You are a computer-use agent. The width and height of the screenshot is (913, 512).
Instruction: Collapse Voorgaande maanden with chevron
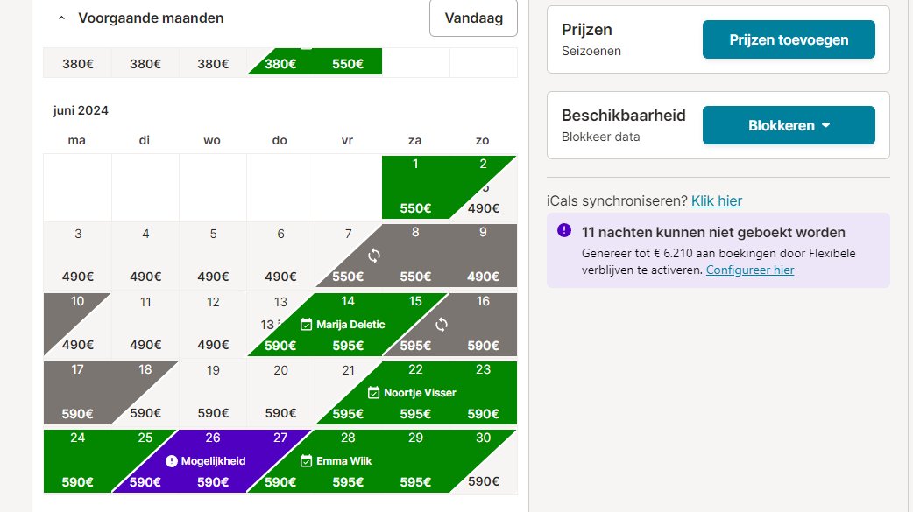[x=61, y=18]
